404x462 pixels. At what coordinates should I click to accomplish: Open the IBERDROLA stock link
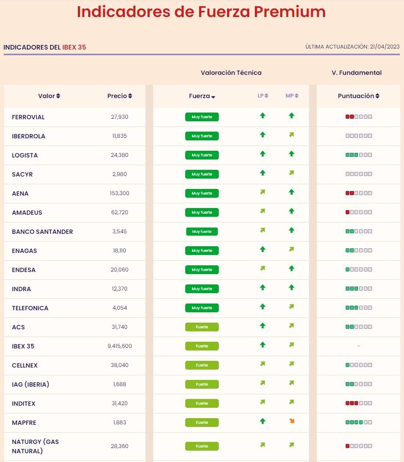coord(28,136)
